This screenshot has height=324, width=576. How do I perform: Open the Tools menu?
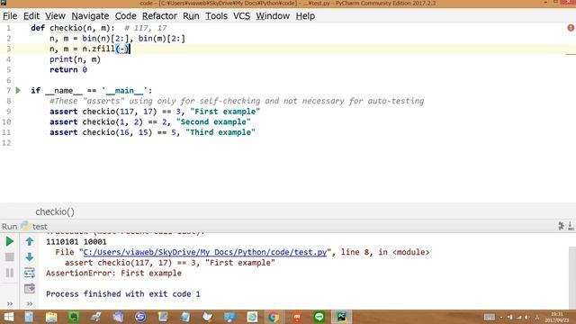[216, 16]
